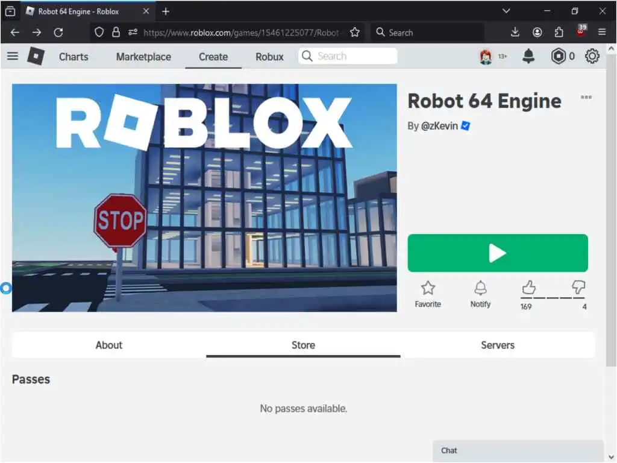This screenshot has width=617, height=463.
Task: Open the Roblox settings gear
Action: point(592,56)
